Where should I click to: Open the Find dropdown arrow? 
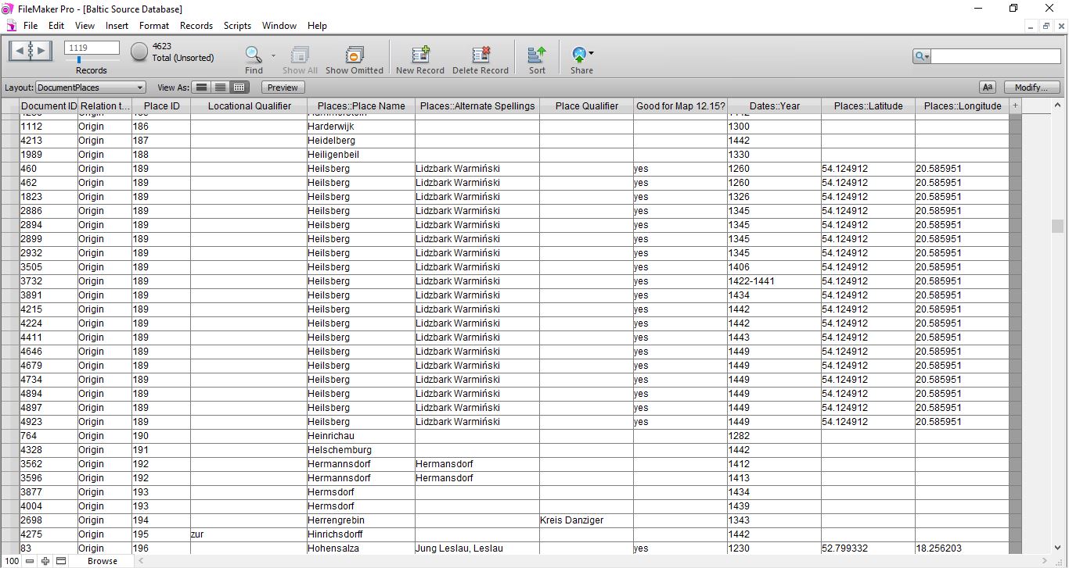pos(273,55)
